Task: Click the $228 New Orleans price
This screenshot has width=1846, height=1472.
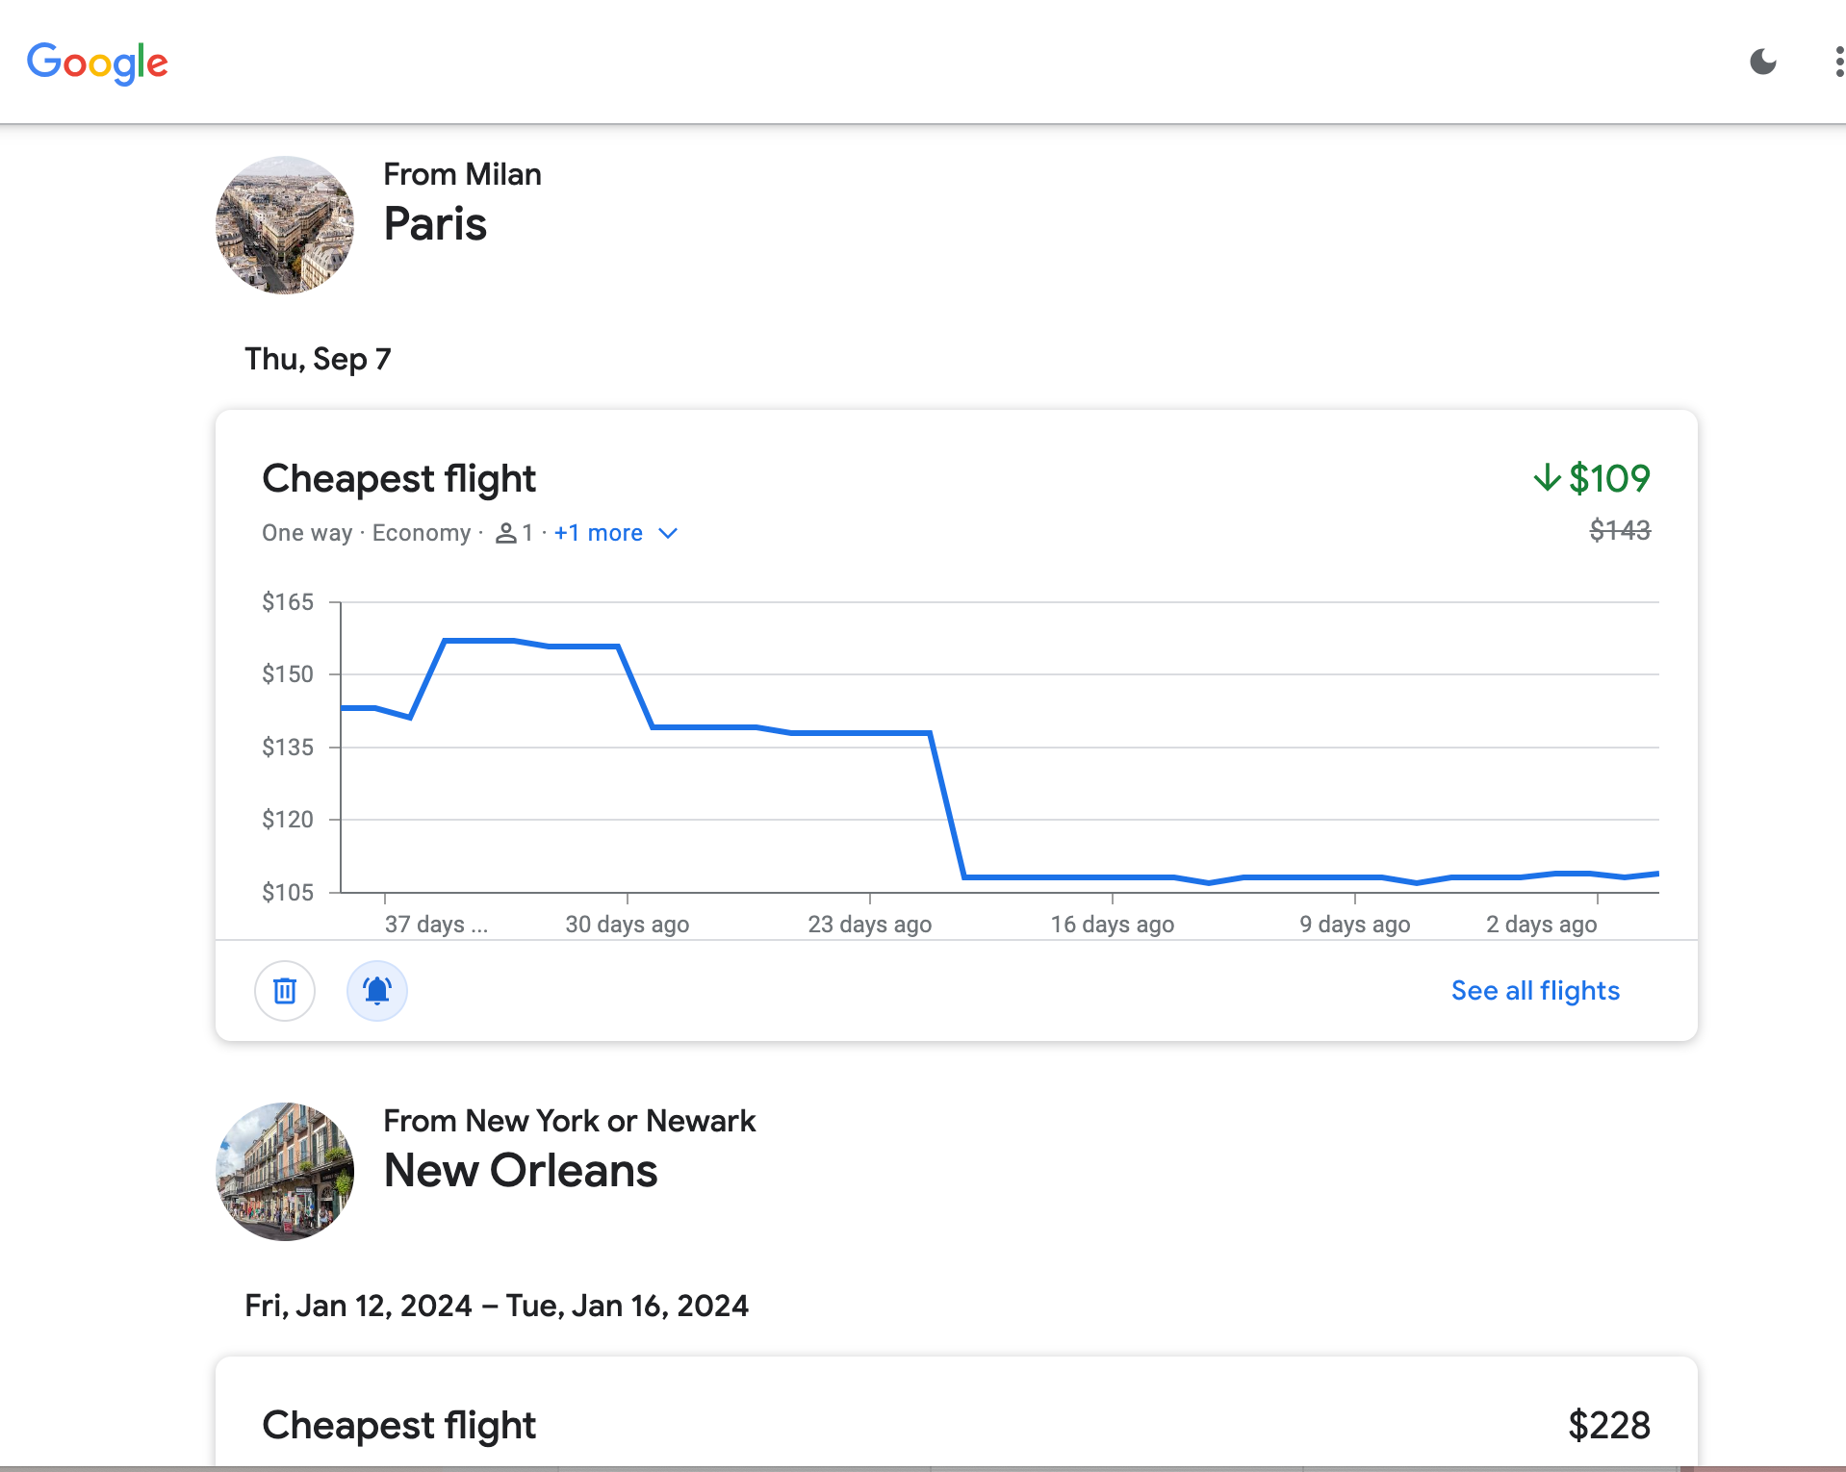Action: [x=1608, y=1425]
